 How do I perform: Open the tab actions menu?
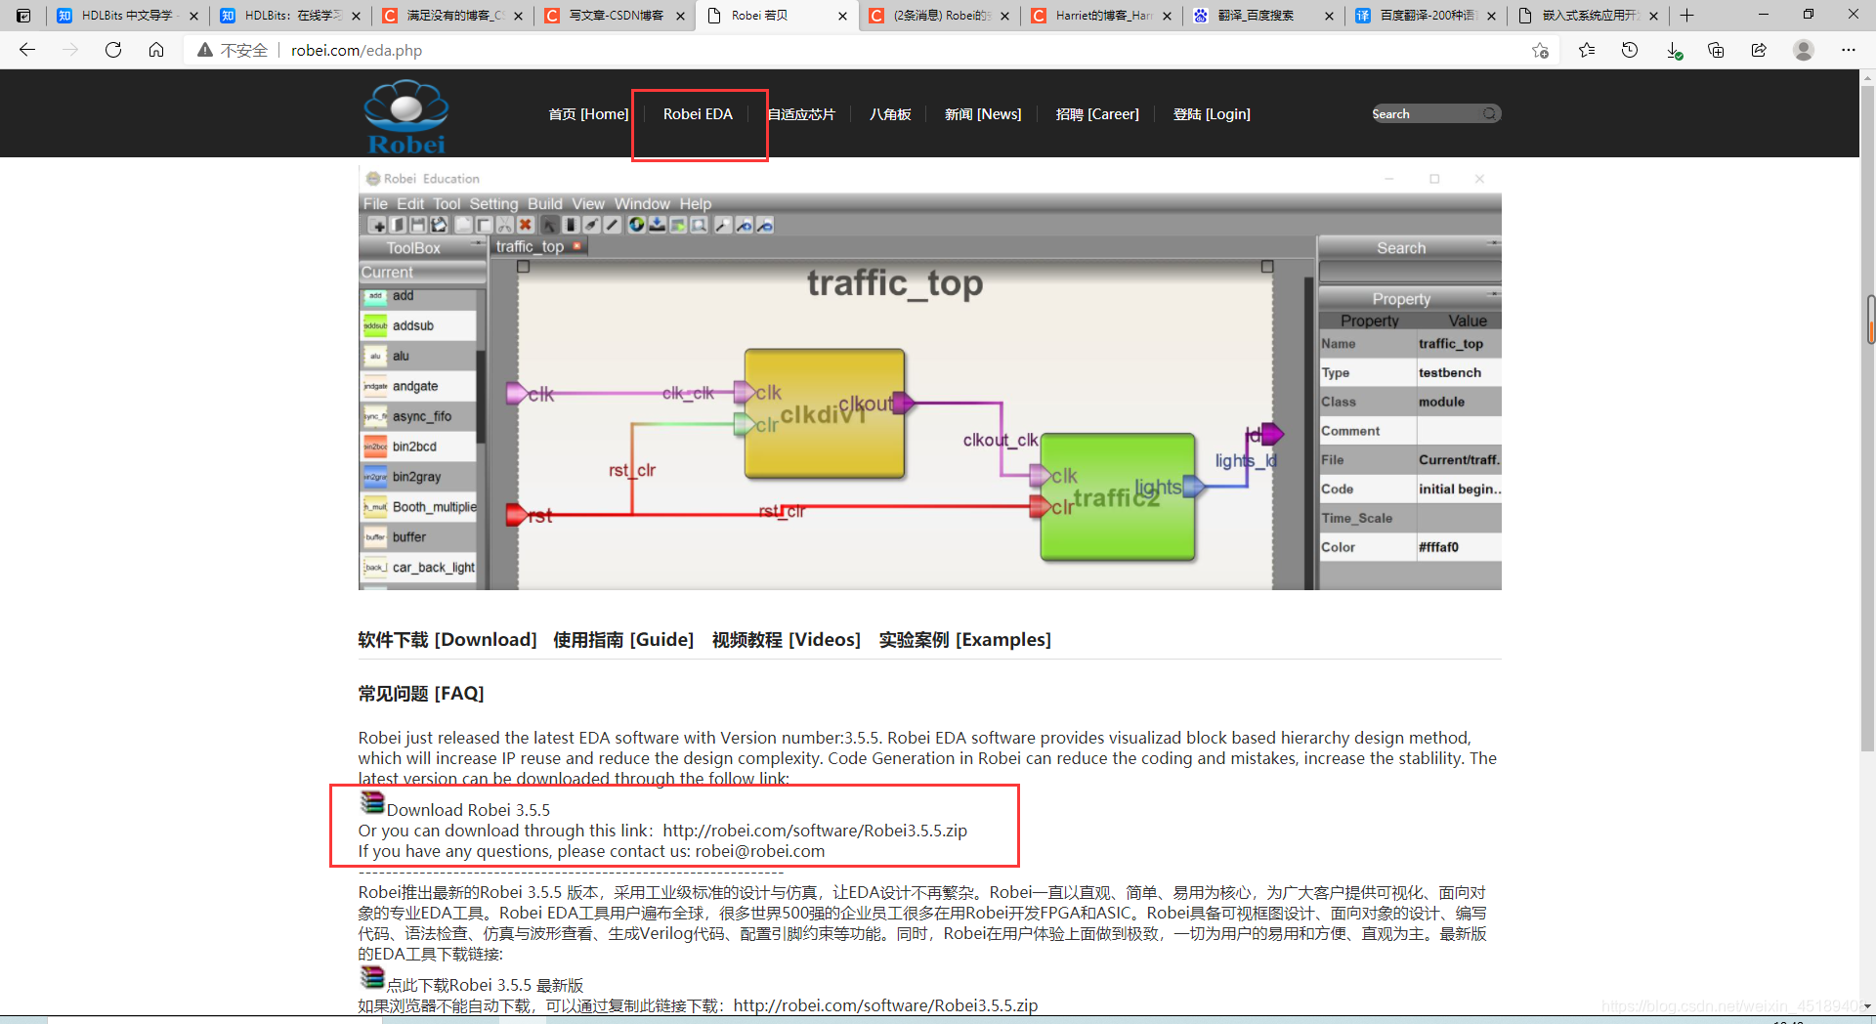tap(23, 16)
